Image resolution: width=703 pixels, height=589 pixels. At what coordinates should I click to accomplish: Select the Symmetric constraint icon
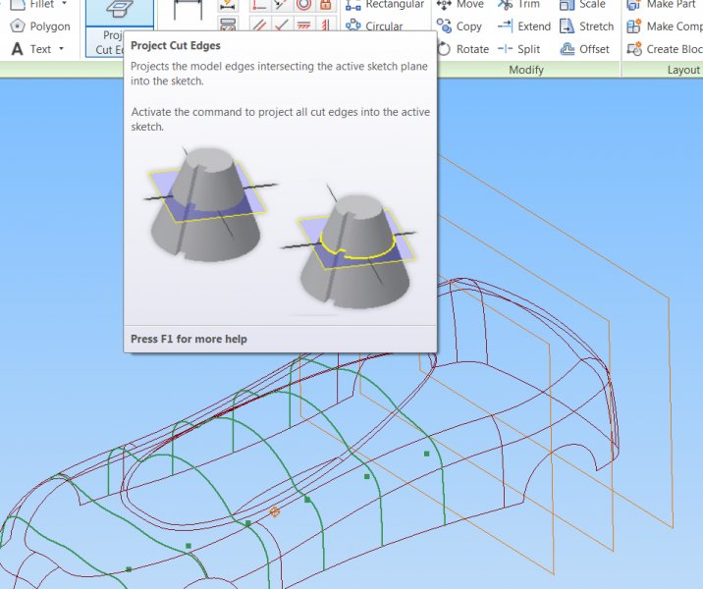pyautogui.click(x=326, y=26)
